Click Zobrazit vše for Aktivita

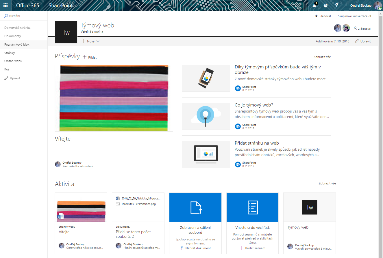[x=327, y=183]
